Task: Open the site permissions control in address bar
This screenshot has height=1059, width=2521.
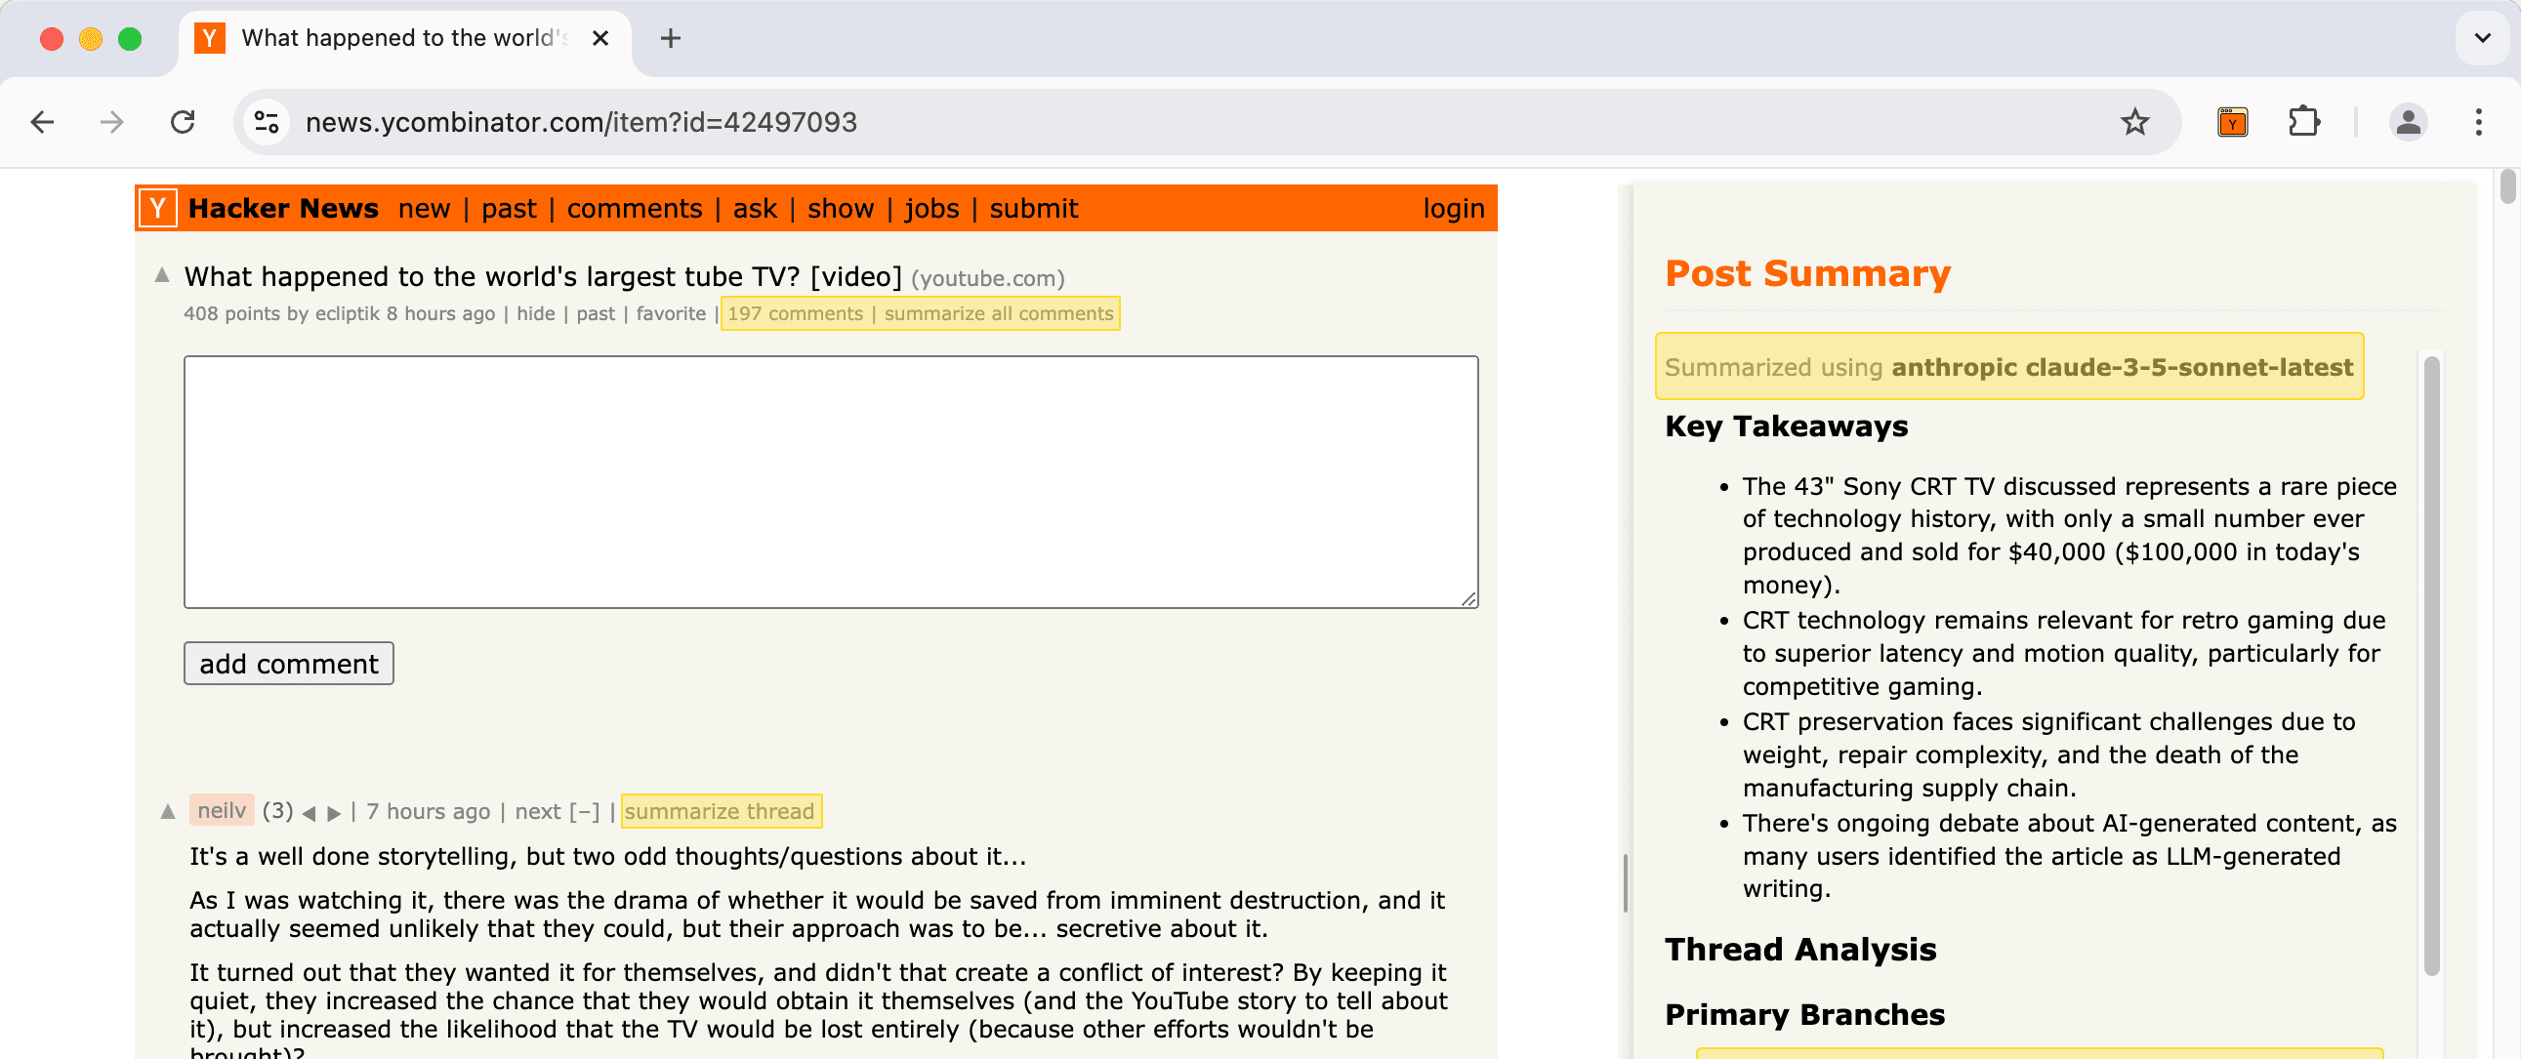Action: 265,121
